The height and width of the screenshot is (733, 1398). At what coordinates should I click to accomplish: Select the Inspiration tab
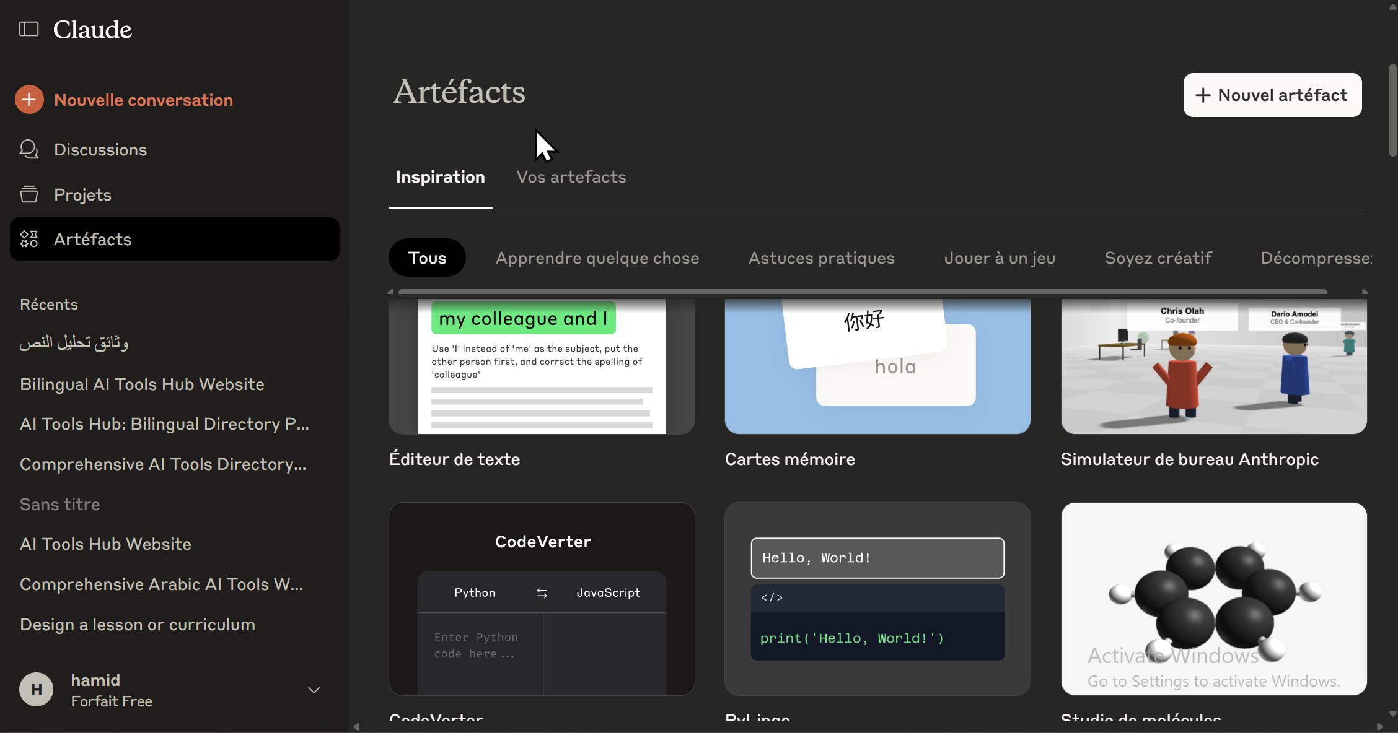pyautogui.click(x=440, y=177)
